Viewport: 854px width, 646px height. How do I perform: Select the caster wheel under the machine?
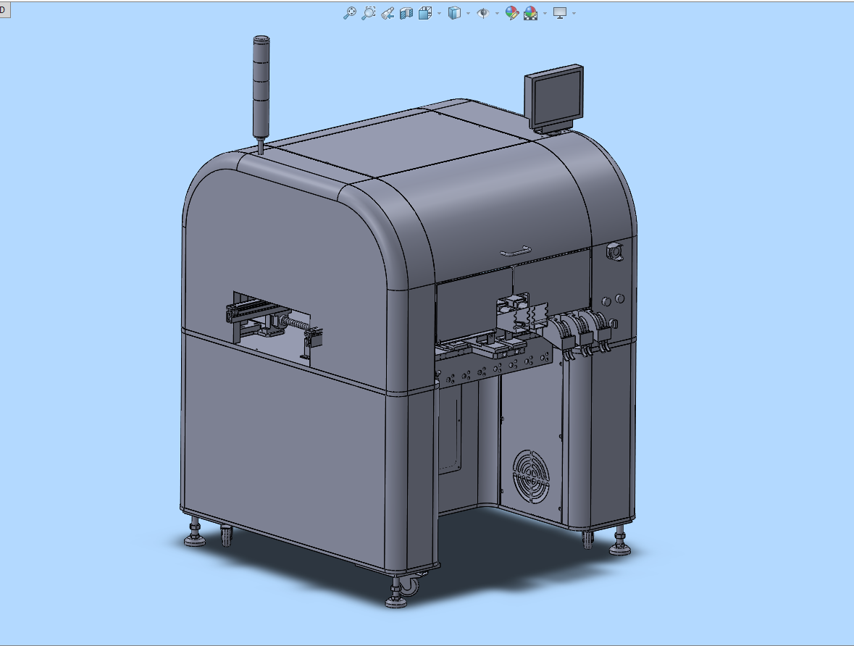coord(409,586)
